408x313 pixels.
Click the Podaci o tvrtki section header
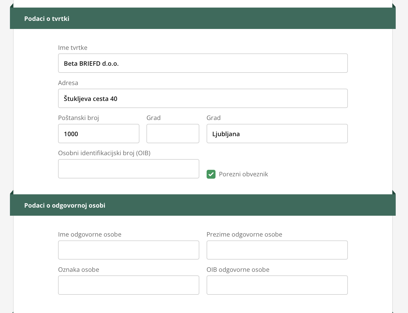click(47, 19)
